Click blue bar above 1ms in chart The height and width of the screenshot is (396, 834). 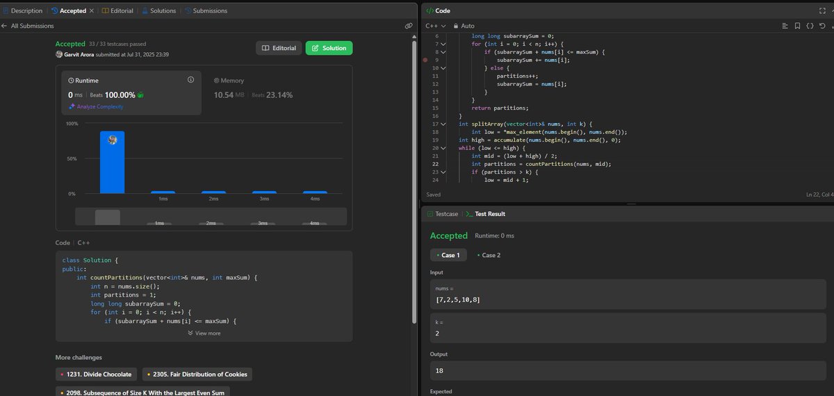click(163, 192)
